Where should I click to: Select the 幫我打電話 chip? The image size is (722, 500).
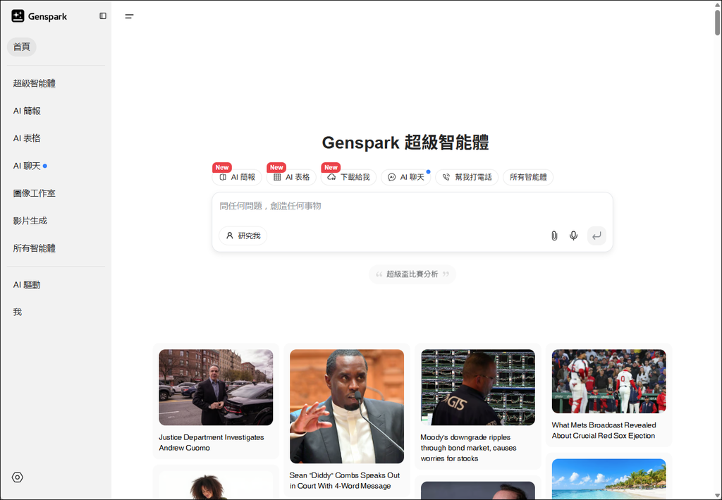[x=467, y=177]
